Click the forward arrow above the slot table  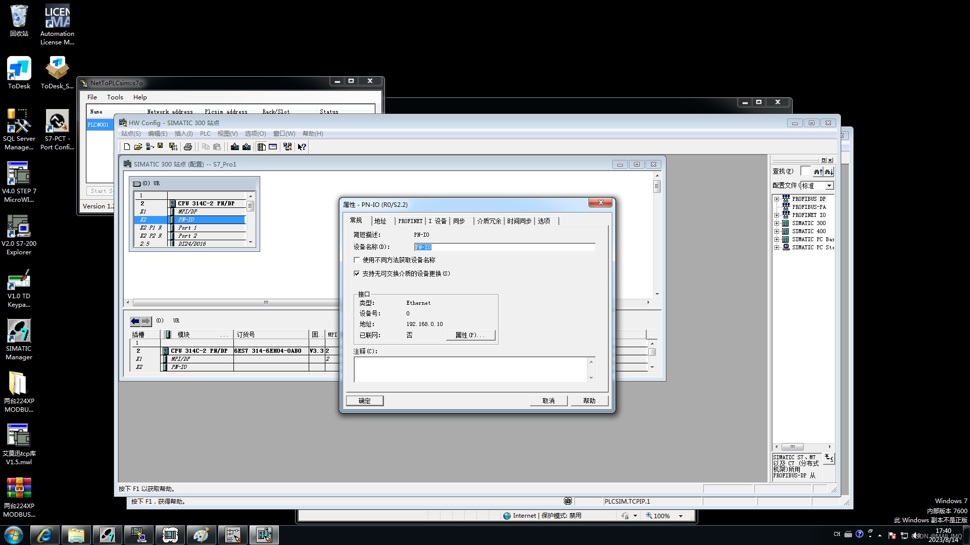pyautogui.click(x=146, y=321)
